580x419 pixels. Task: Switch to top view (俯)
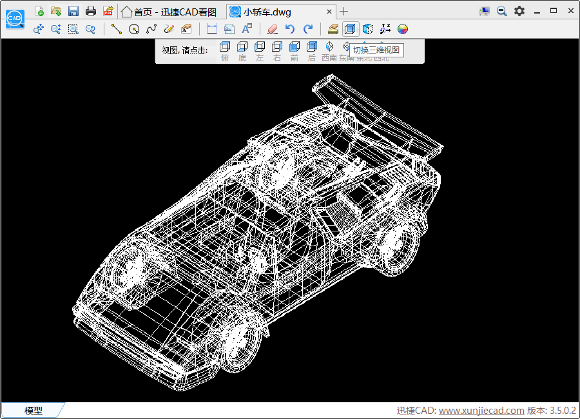(225, 51)
